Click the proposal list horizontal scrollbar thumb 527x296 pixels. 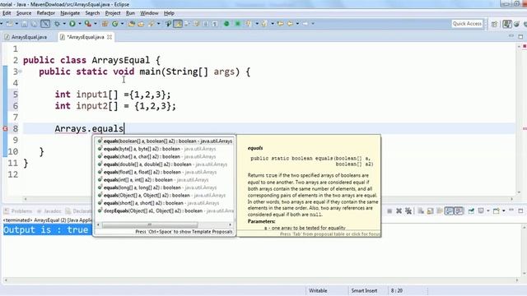tap(150, 224)
